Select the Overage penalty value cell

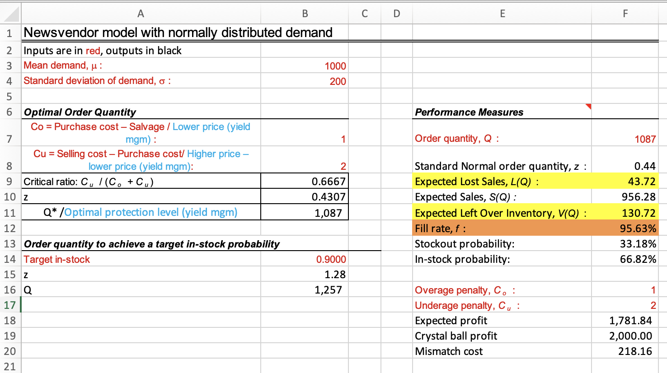click(625, 290)
